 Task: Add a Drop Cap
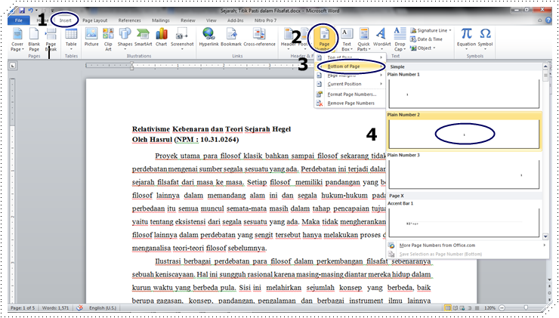pos(400,39)
